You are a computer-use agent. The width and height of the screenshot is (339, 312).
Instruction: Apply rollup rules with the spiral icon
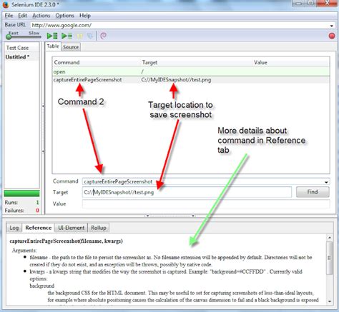103,36
